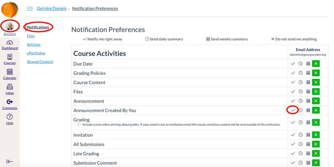The image size is (334, 167).
Task: Select notify right away for Announcement Created By You
Action: click(293, 110)
